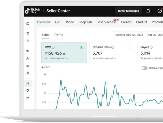The image size is (163, 123).
Task: Open Buyer Messages
Action: (x=128, y=11)
